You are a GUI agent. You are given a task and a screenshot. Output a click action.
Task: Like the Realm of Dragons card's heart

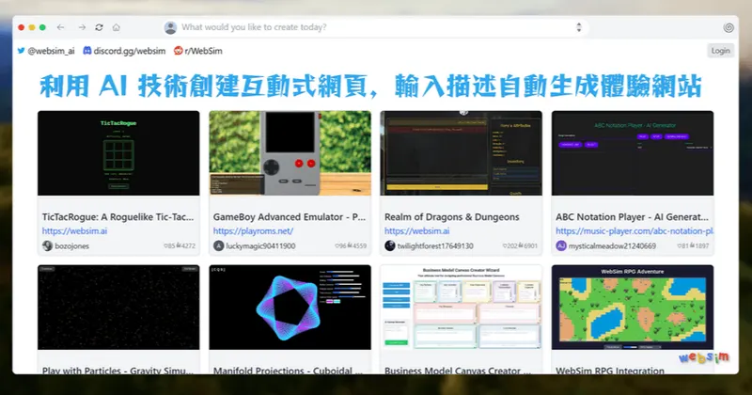505,245
